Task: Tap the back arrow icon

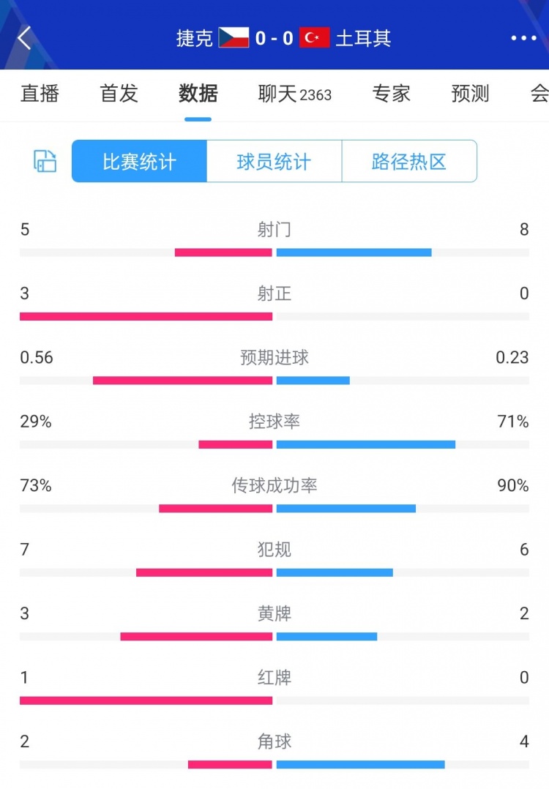Action: pyautogui.click(x=24, y=38)
